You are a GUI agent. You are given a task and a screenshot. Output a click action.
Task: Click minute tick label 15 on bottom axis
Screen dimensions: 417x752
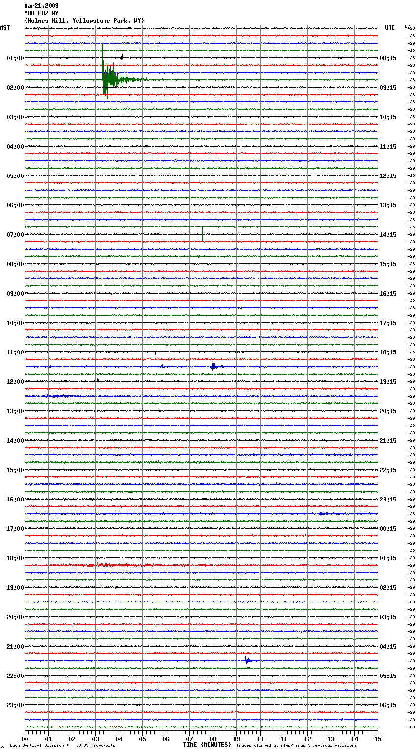point(378,739)
